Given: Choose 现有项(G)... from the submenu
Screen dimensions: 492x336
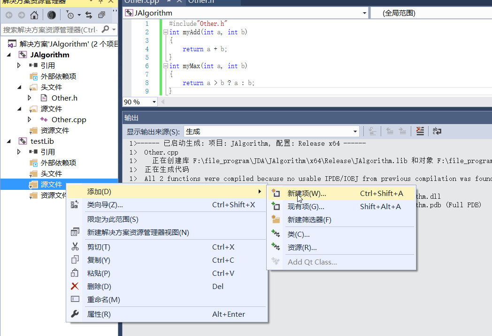Looking at the screenshot, I should [341, 207].
